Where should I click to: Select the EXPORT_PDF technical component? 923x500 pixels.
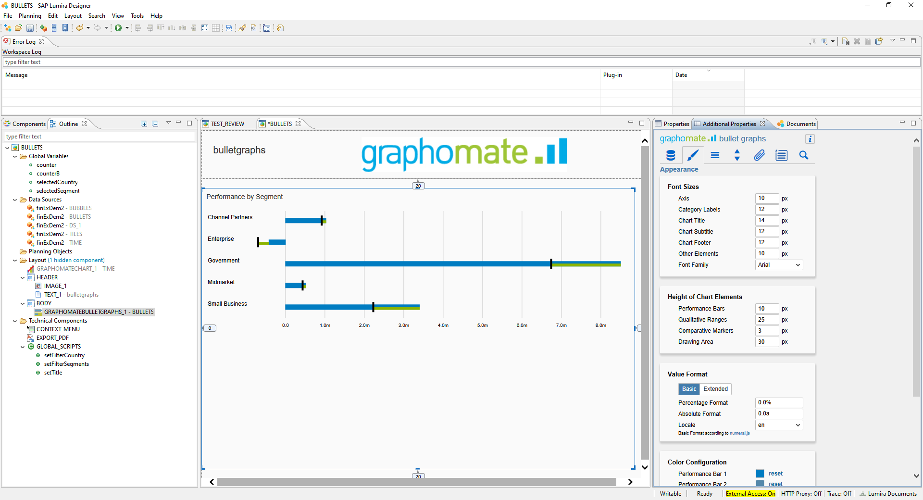tap(52, 338)
